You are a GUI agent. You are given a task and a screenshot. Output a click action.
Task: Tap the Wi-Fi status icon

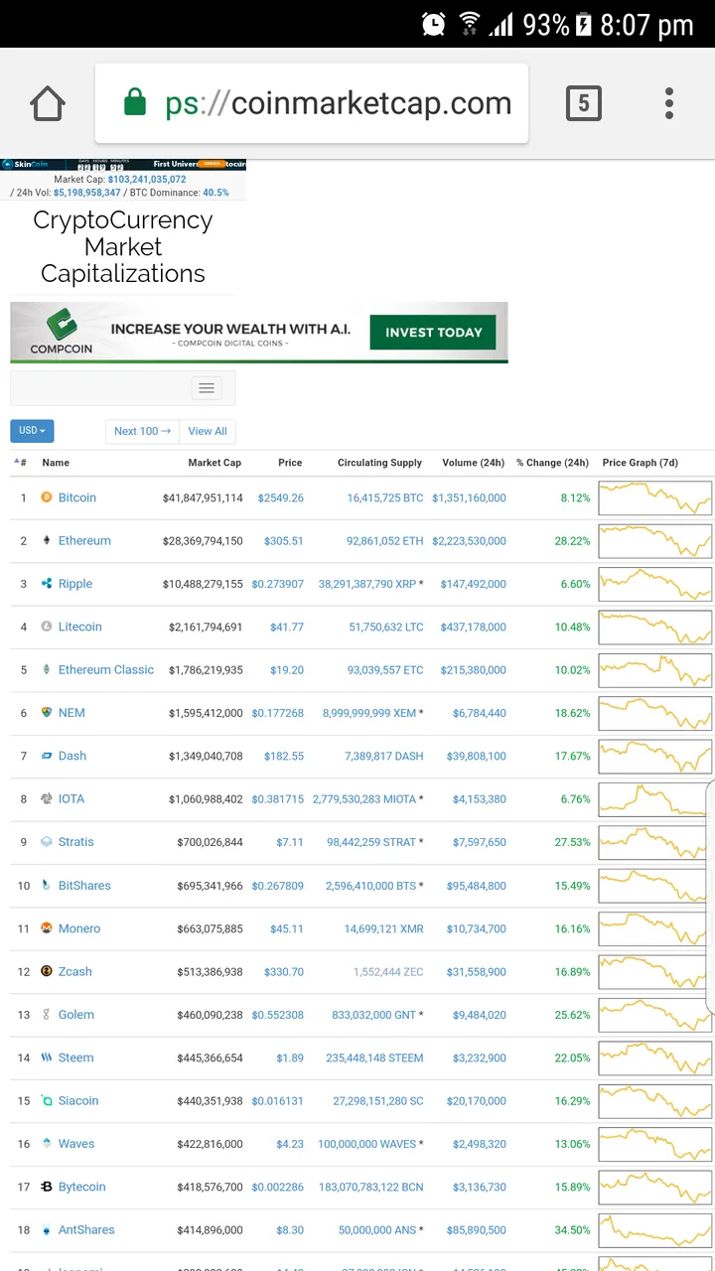pyautogui.click(x=470, y=24)
